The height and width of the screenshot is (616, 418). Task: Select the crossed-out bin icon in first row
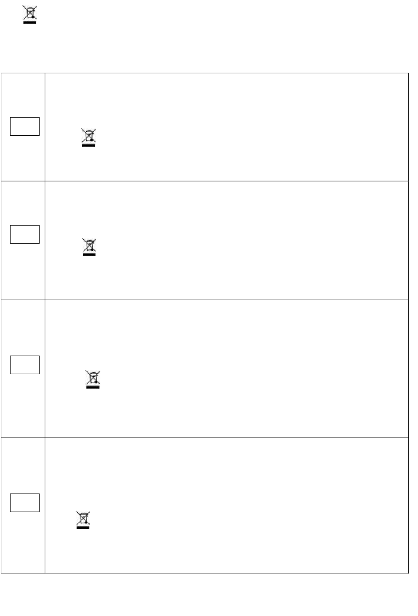point(88,137)
